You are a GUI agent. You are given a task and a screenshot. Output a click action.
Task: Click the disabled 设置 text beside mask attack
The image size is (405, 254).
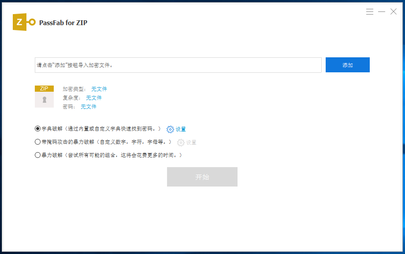[191, 142]
